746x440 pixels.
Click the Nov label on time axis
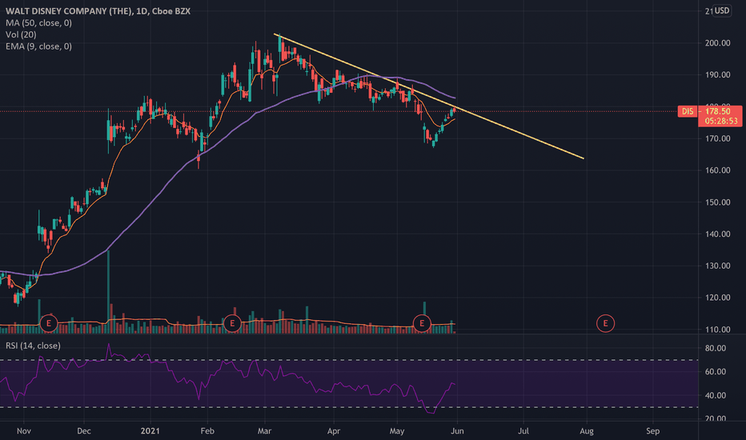click(24, 431)
